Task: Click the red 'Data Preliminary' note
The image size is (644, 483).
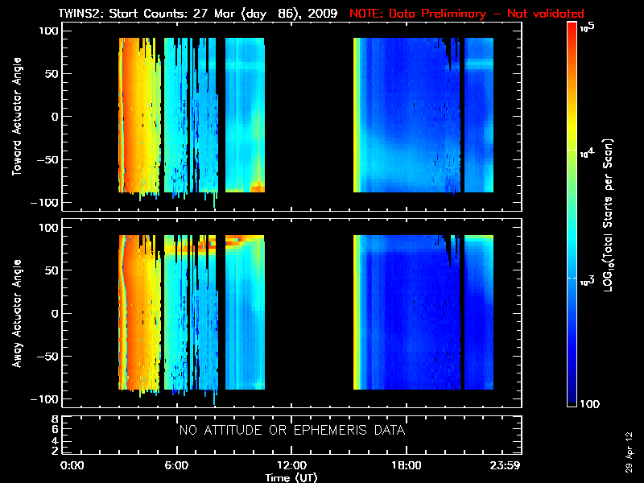Action: (467, 14)
